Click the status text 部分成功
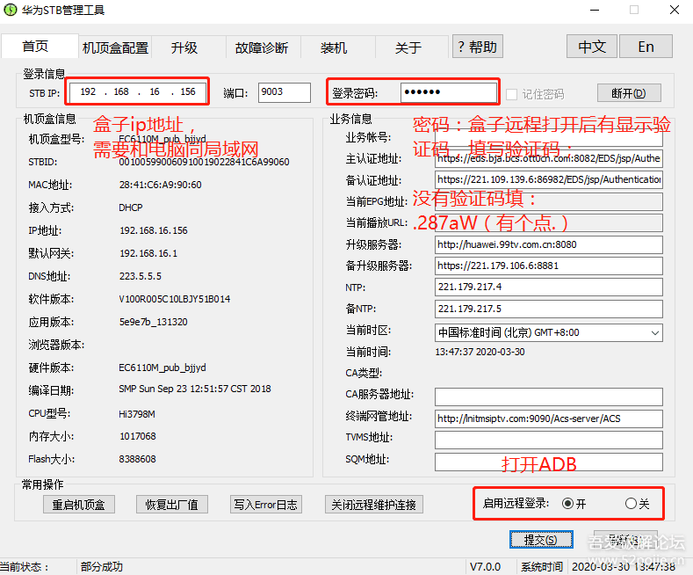 102,566
